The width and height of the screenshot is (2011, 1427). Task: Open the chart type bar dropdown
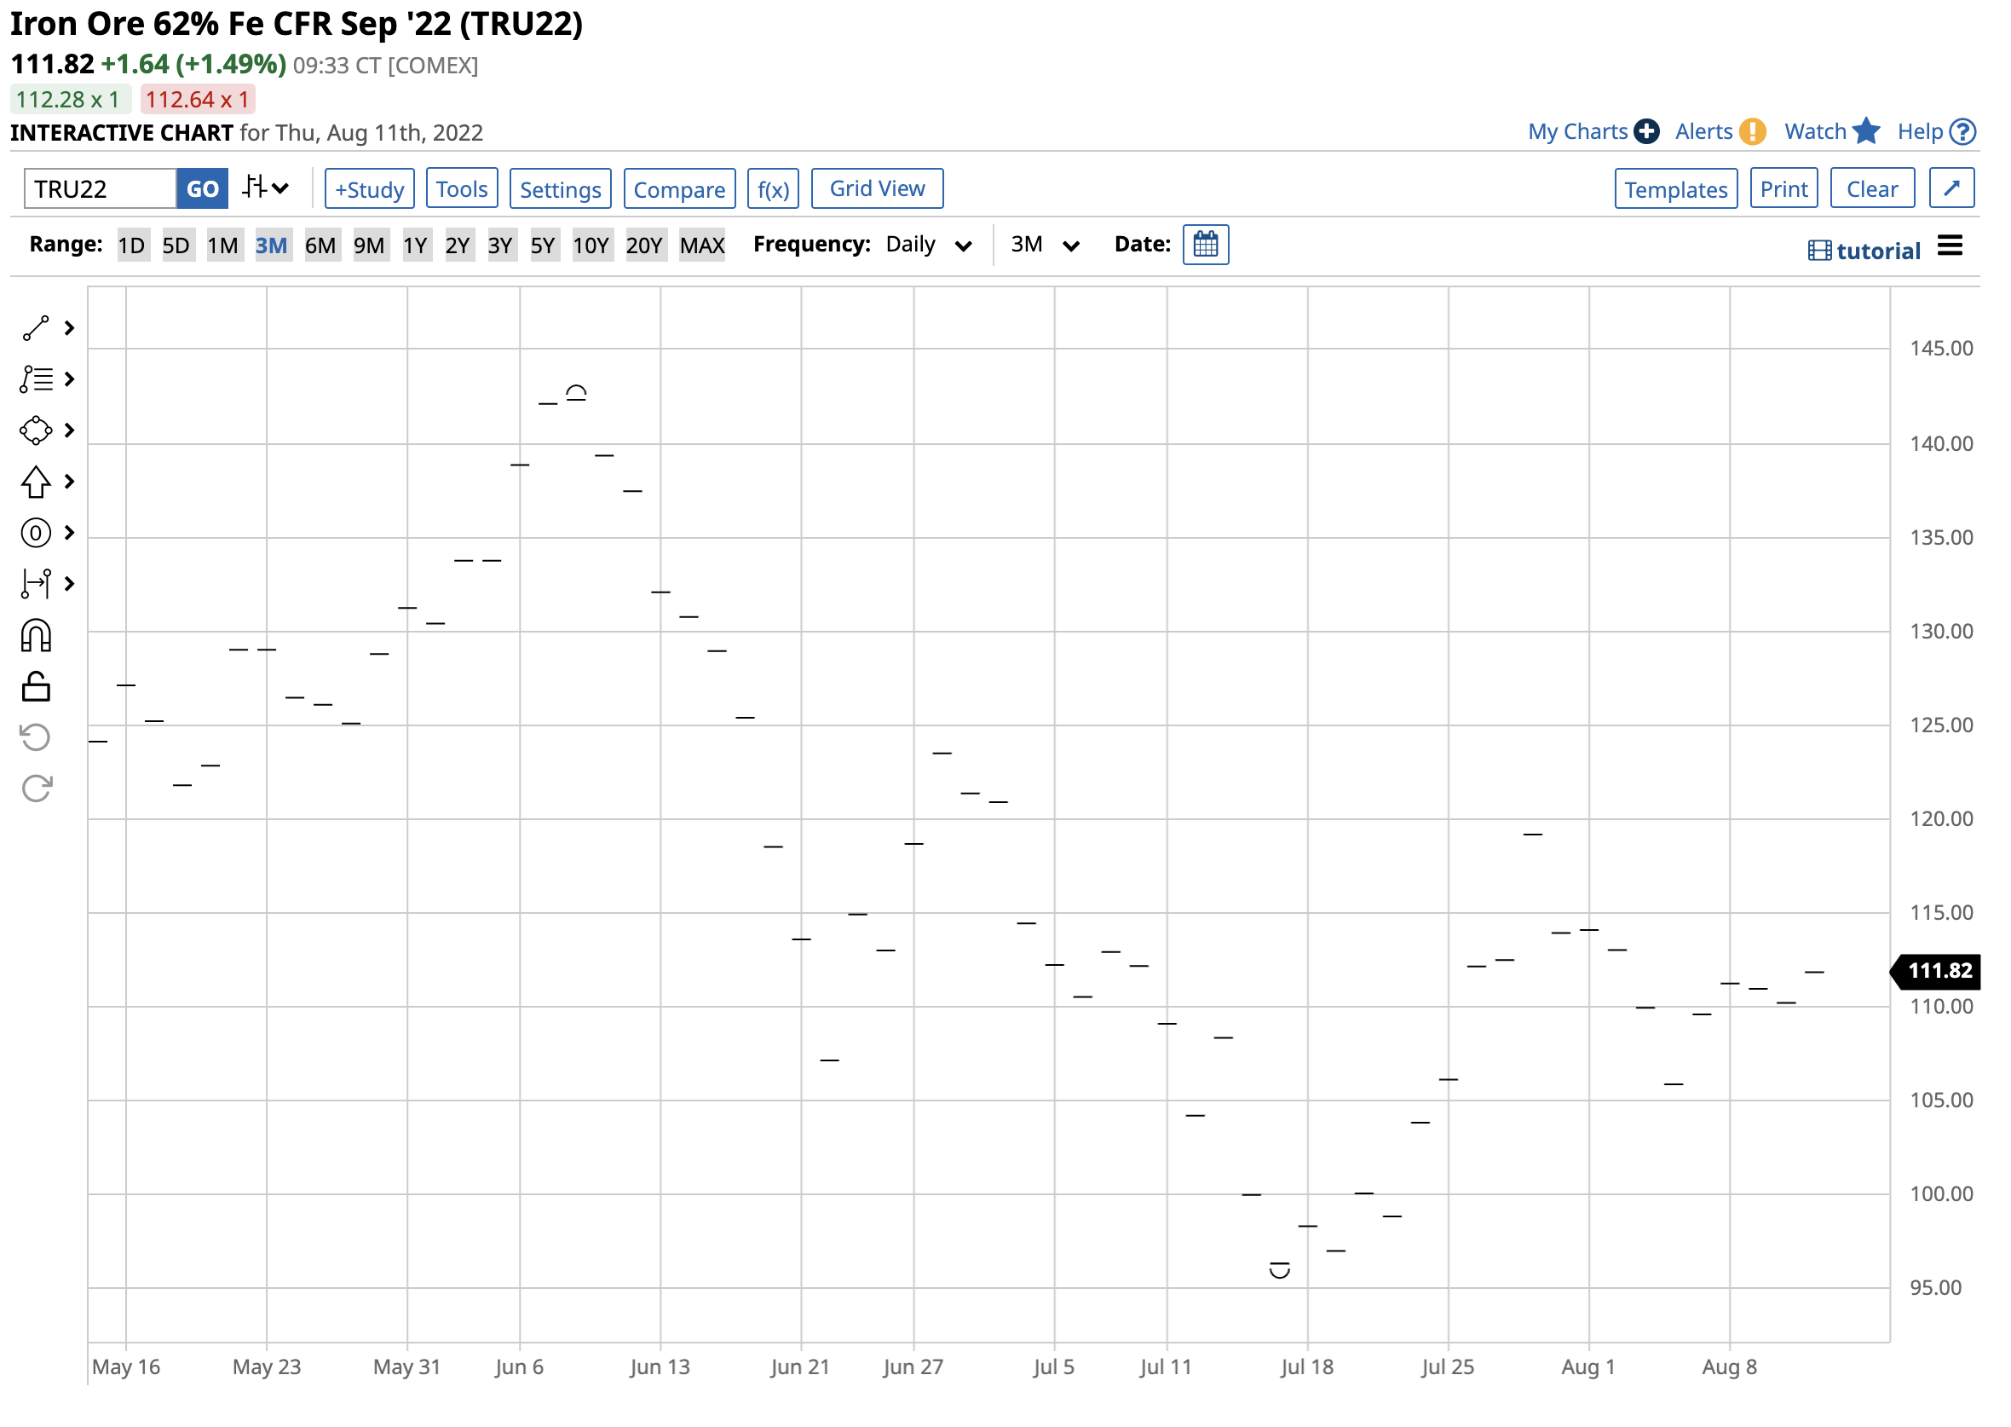[265, 188]
